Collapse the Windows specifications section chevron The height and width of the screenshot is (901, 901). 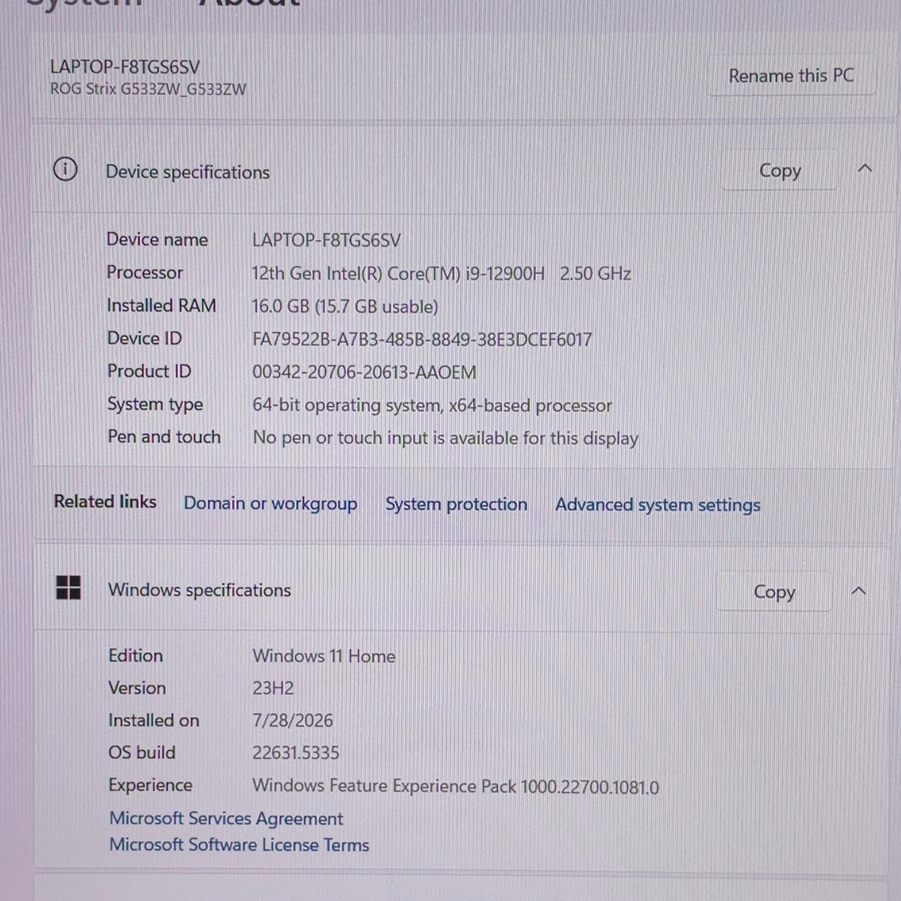coord(859,592)
